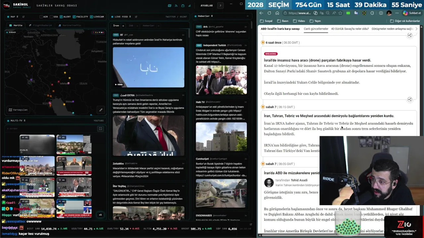This screenshot has height=238, width=424.
Task: Open the map view icon in Sakinol header
Action: click(x=170, y=6)
